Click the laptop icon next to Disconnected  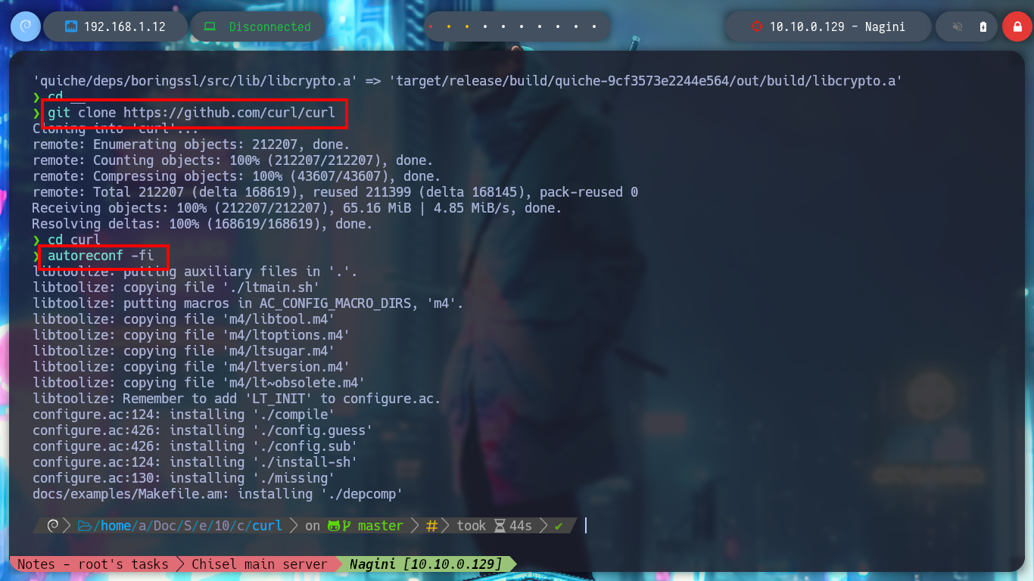point(210,26)
